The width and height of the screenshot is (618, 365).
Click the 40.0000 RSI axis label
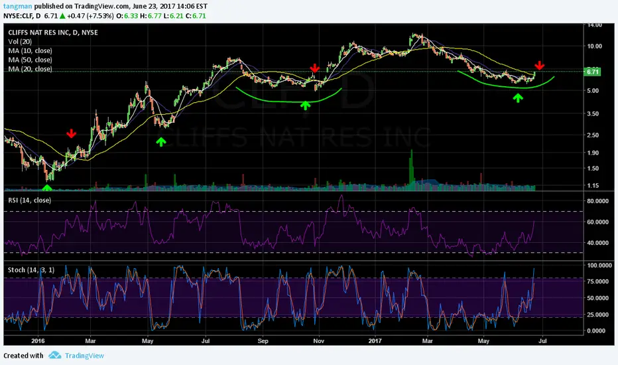click(597, 243)
